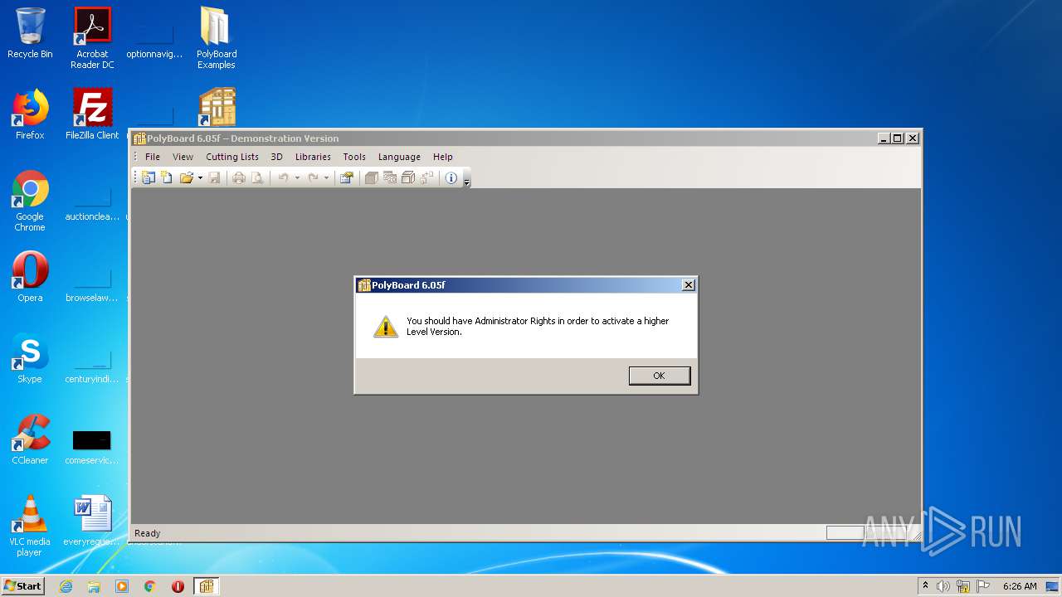Open Internet Explorer from the taskbar

coord(66,586)
